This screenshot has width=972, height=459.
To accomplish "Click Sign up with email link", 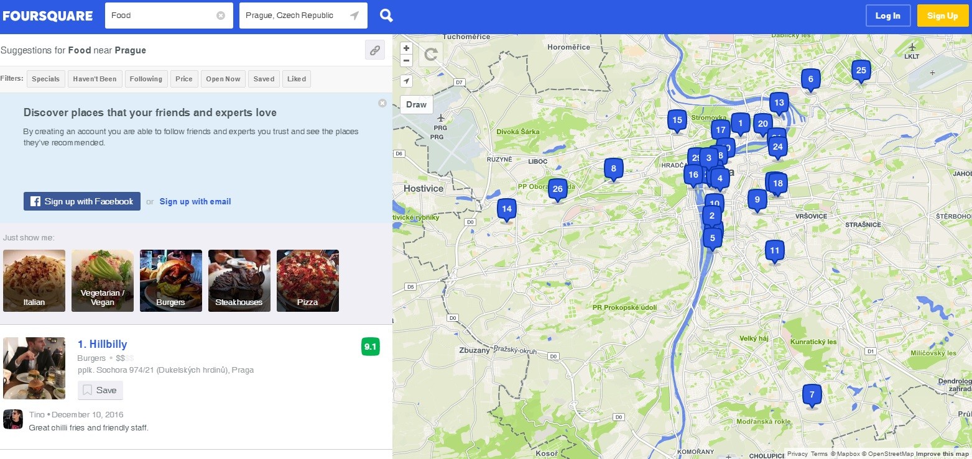I will [x=195, y=201].
